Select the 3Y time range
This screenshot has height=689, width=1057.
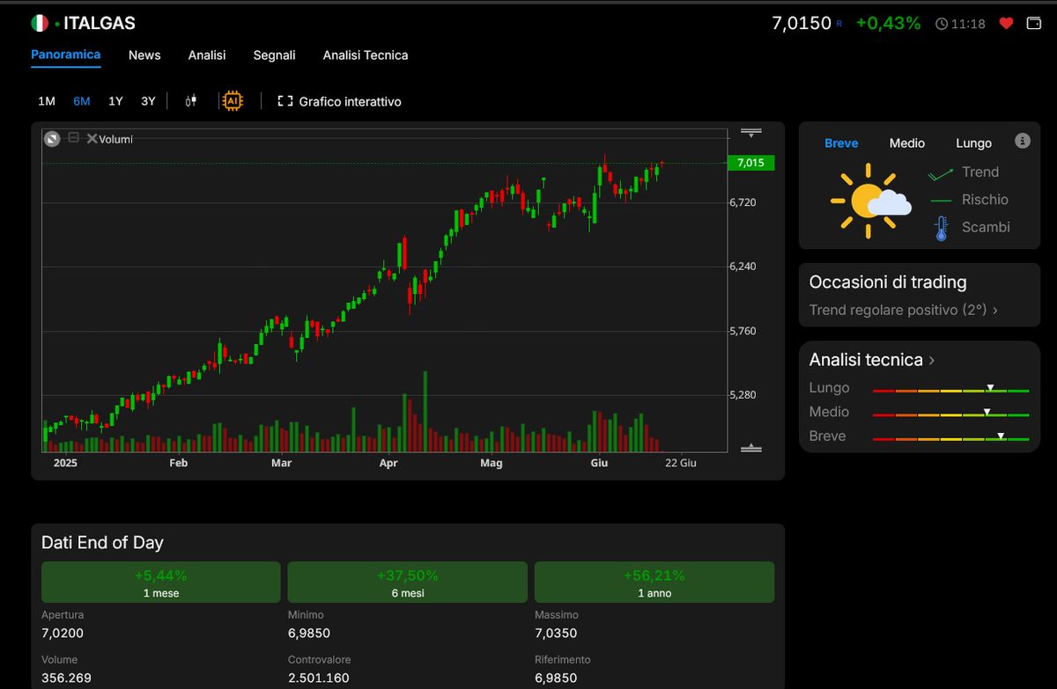tap(148, 101)
